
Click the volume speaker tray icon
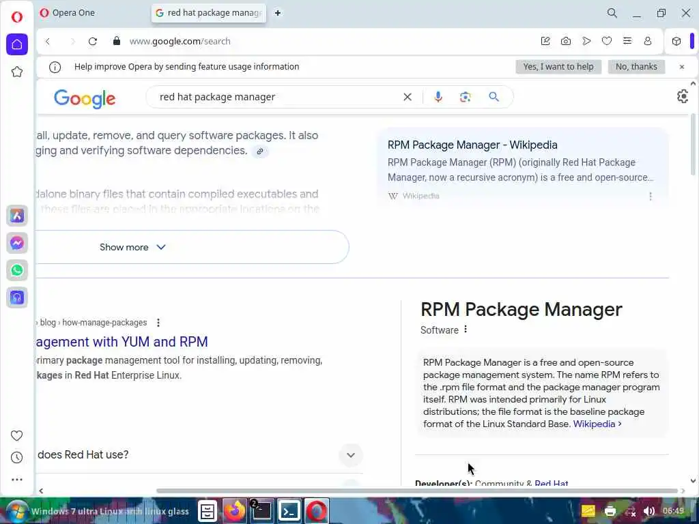pos(649,511)
